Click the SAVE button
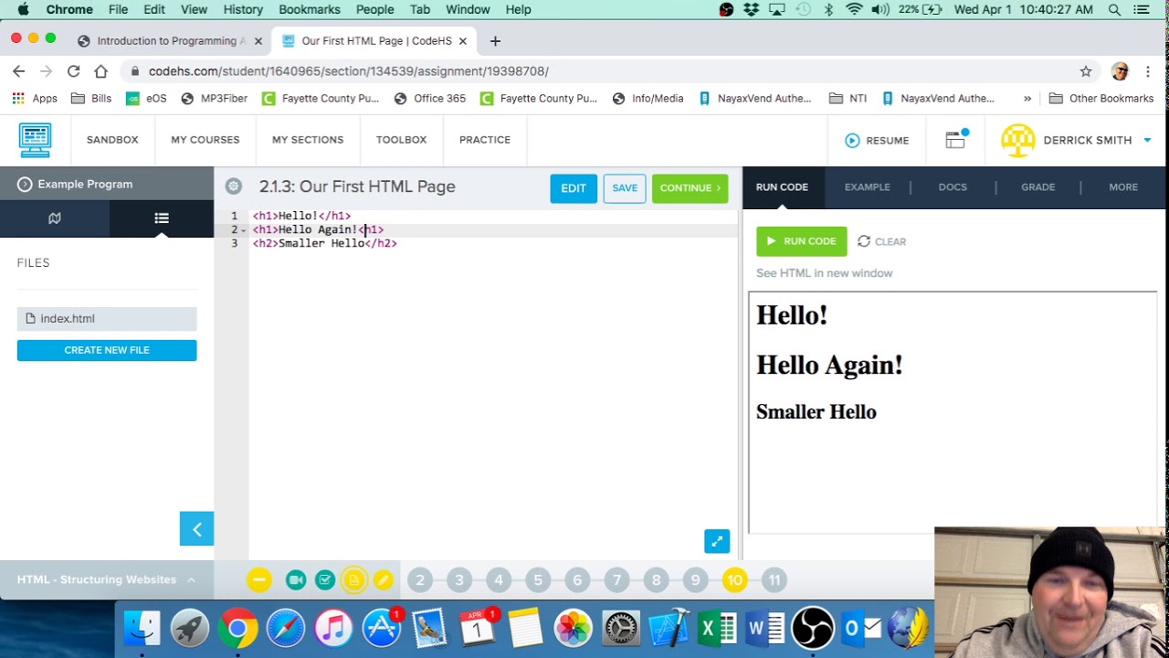Viewport: 1169px width, 658px height. click(x=625, y=188)
